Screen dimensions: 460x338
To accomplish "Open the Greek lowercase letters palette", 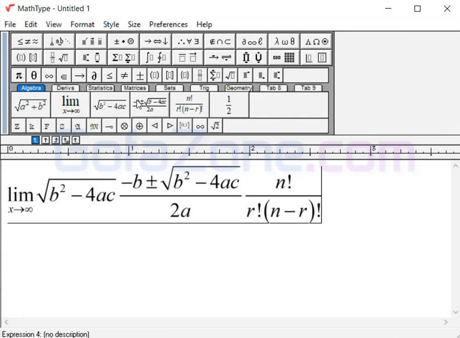I will pyautogui.click(x=284, y=41).
